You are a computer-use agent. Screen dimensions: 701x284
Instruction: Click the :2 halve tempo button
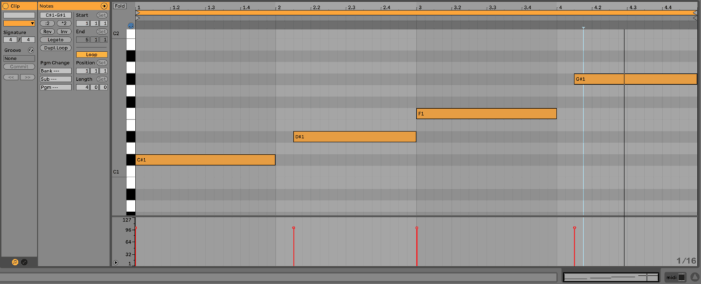pos(47,23)
